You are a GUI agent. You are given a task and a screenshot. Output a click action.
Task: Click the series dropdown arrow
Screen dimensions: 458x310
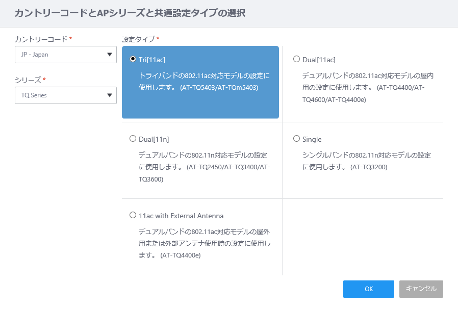tap(110, 95)
